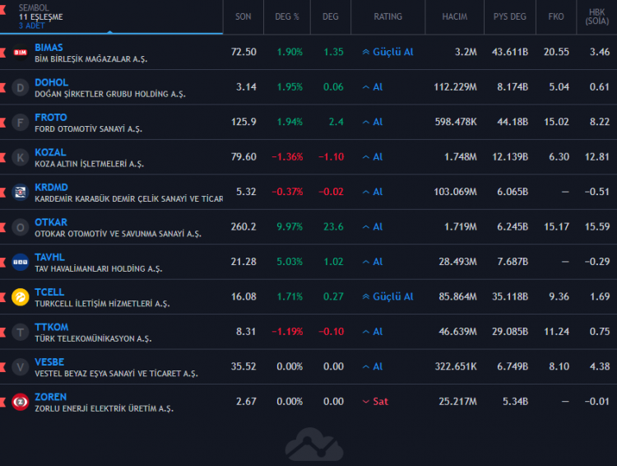
Task: Open the KRDMD ticker link
Action: (51, 188)
